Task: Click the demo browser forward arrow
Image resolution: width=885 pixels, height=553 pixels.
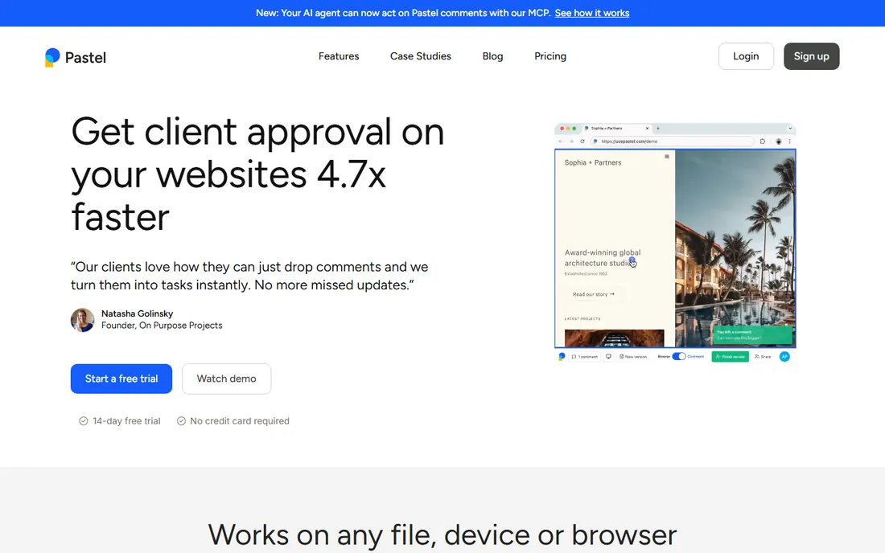Action: pyautogui.click(x=571, y=141)
